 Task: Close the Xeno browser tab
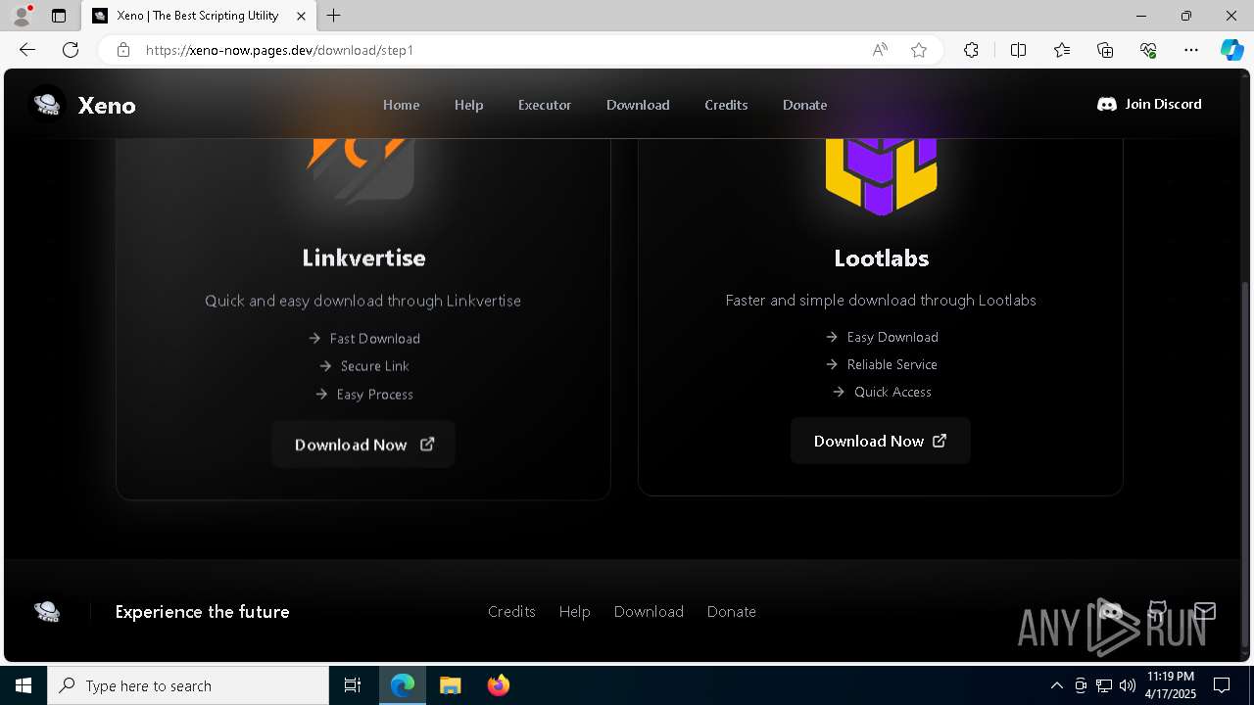click(302, 16)
